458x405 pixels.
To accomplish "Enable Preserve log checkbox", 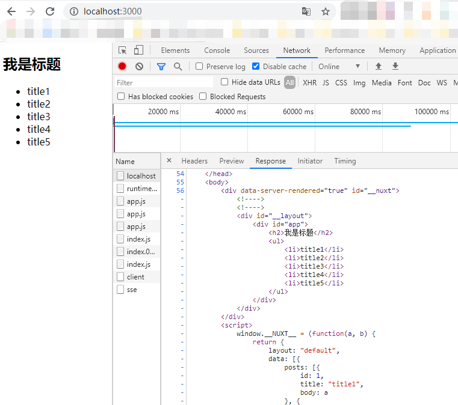I will 199,66.
